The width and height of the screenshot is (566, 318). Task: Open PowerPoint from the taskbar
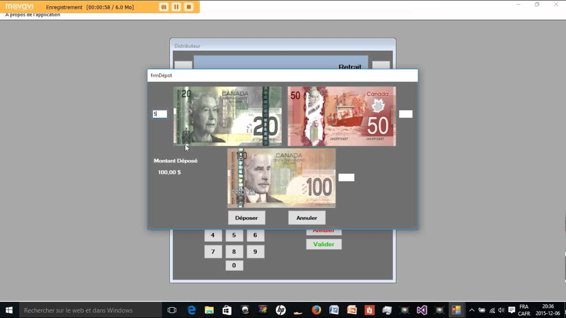click(352, 310)
